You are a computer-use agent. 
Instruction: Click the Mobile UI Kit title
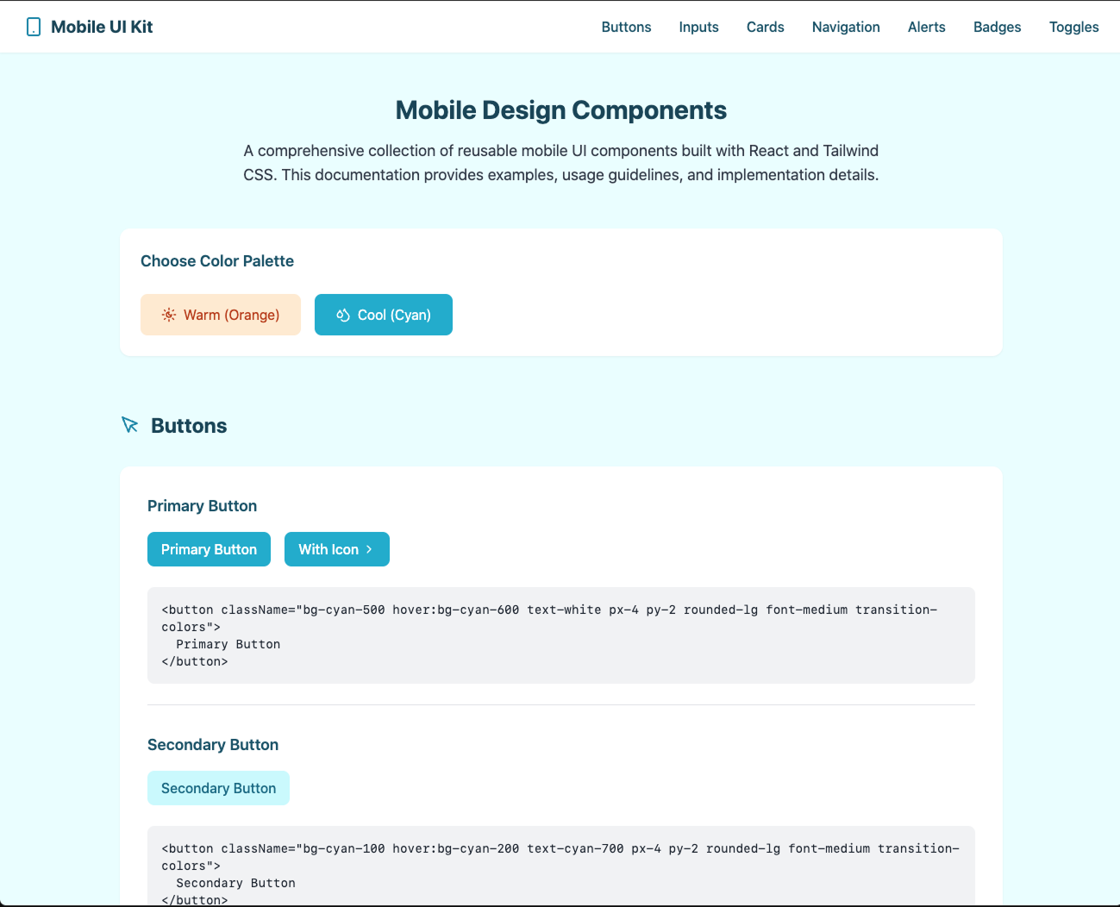pyautogui.click(x=102, y=27)
